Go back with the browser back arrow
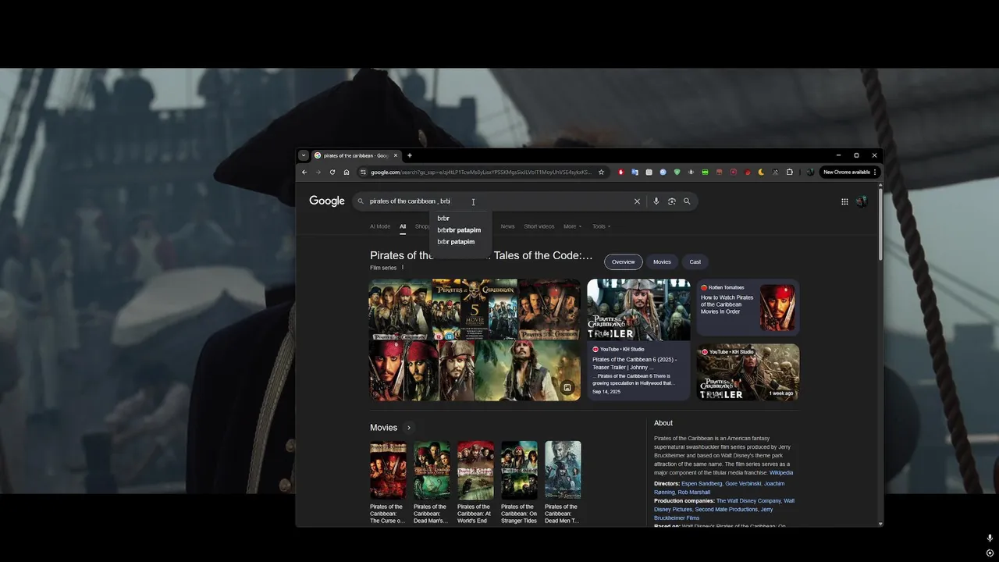 pyautogui.click(x=304, y=172)
